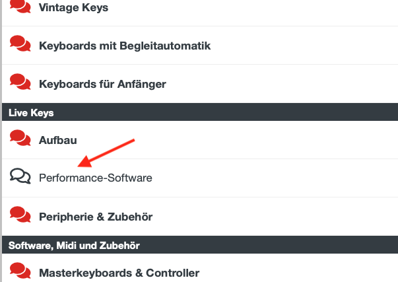
Task: Go to the Keyboards für Anfänger forum
Action: point(102,84)
